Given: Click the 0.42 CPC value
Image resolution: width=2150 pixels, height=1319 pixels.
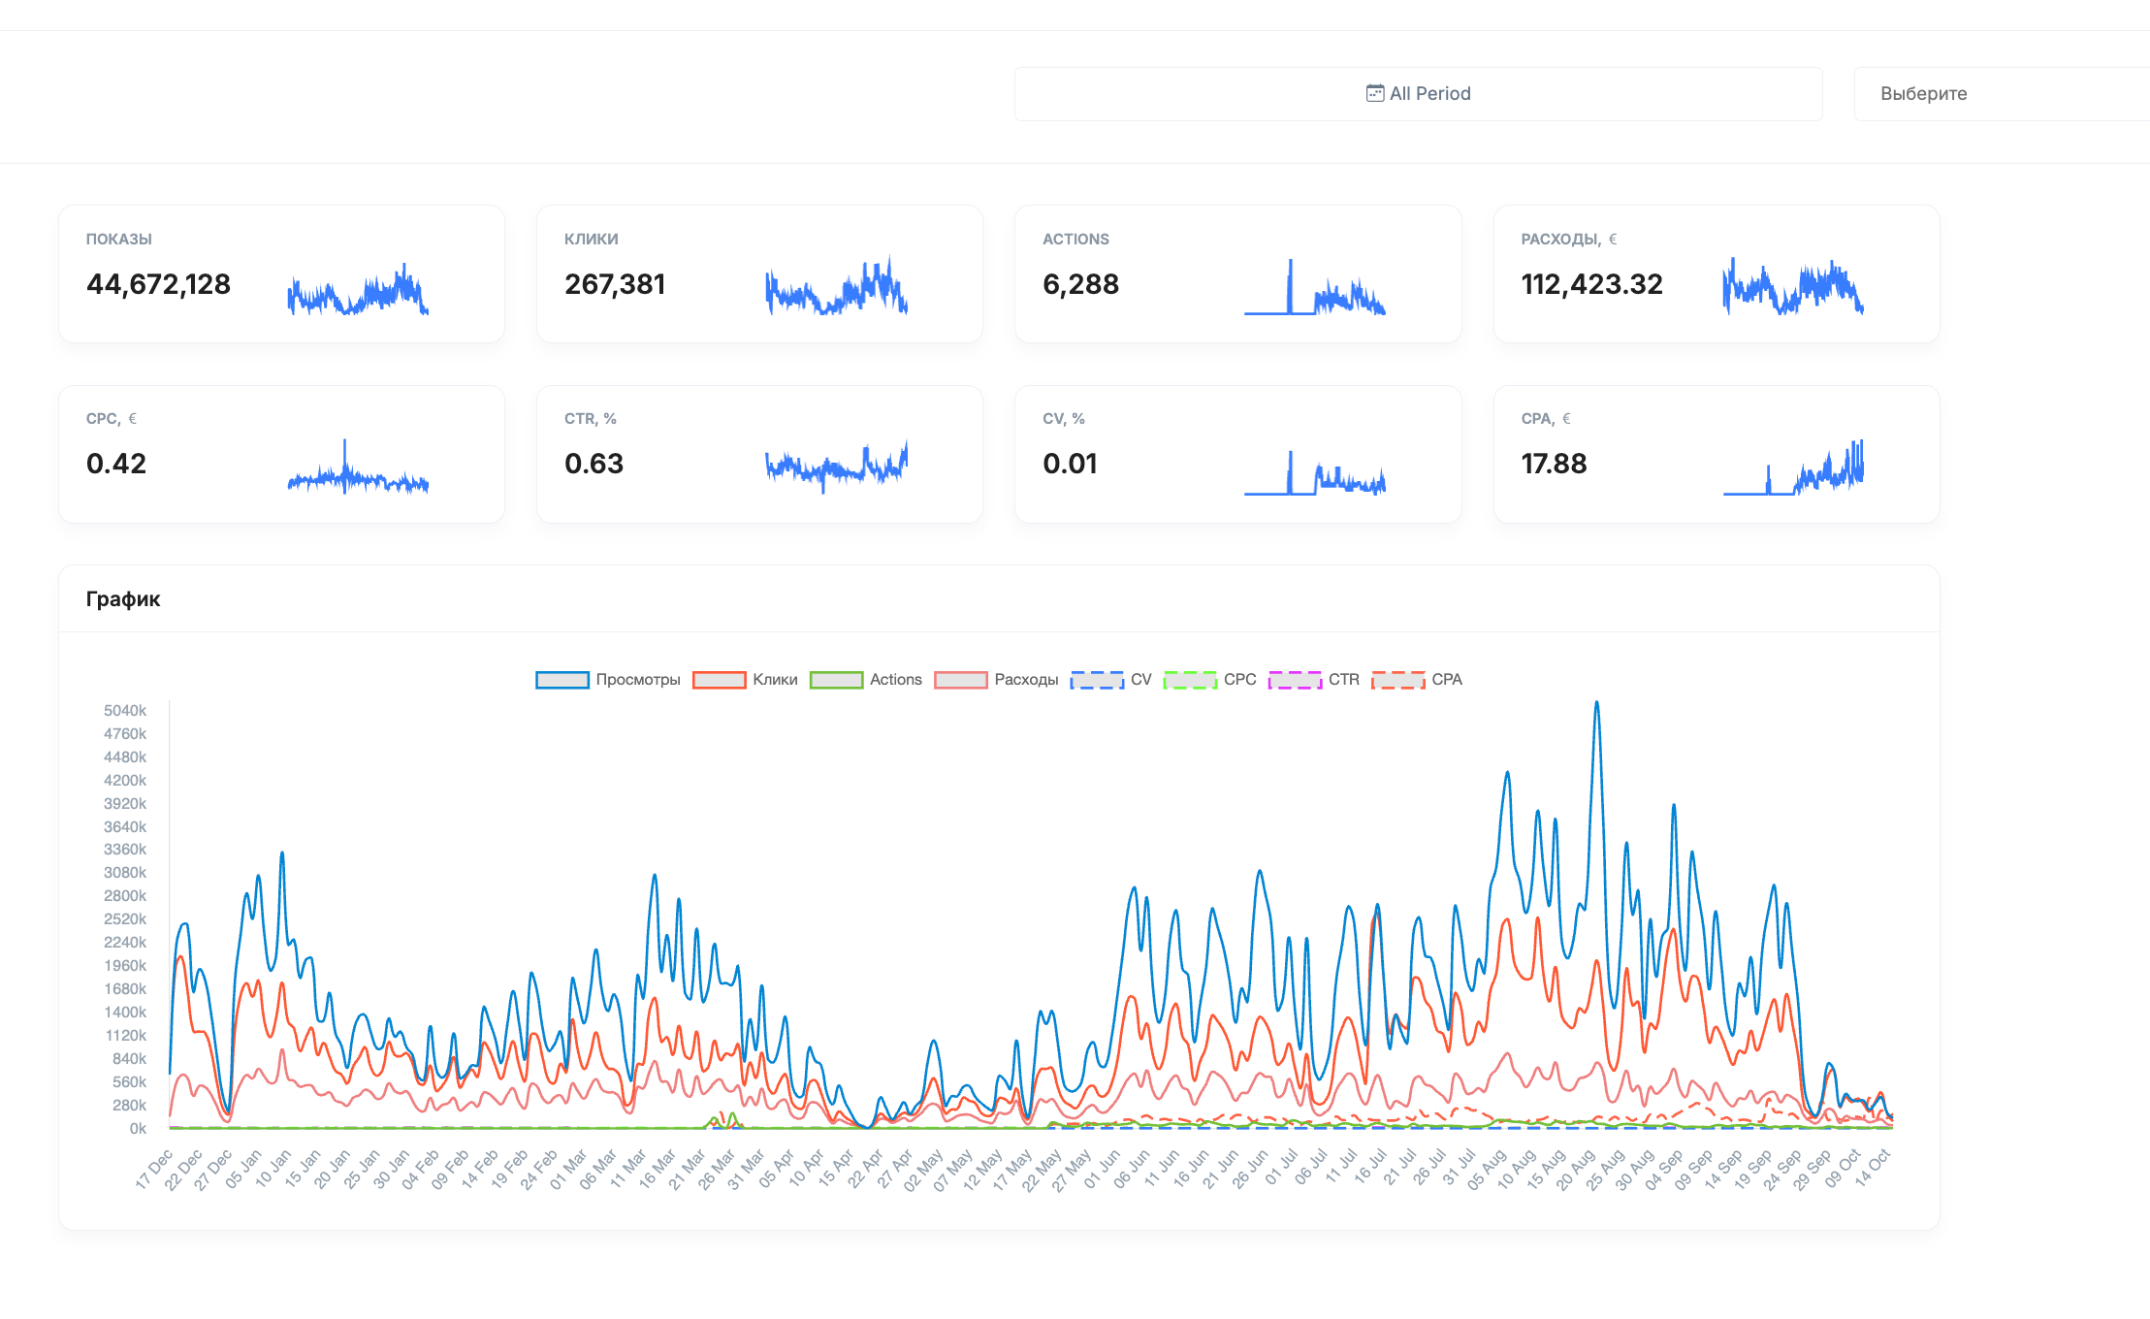Looking at the screenshot, I should click(116, 464).
